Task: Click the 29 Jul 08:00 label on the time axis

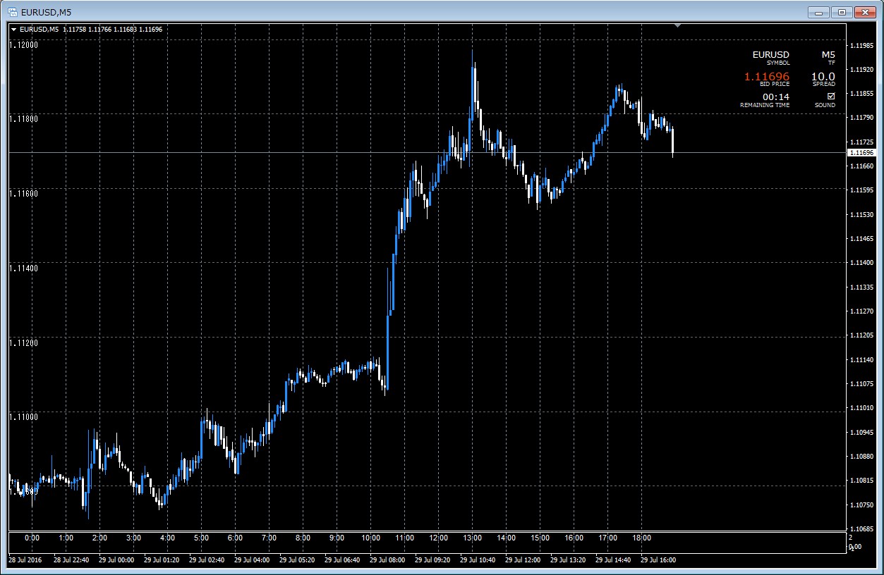Action: coord(387,560)
